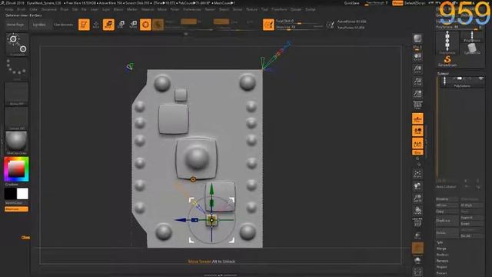
Task: Click the right shelf Rotate view icon
Action: (x=417, y=210)
